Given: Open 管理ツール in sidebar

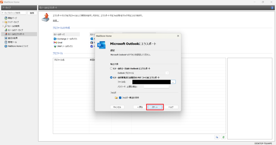Looking at the screenshot, I should click(12, 42).
